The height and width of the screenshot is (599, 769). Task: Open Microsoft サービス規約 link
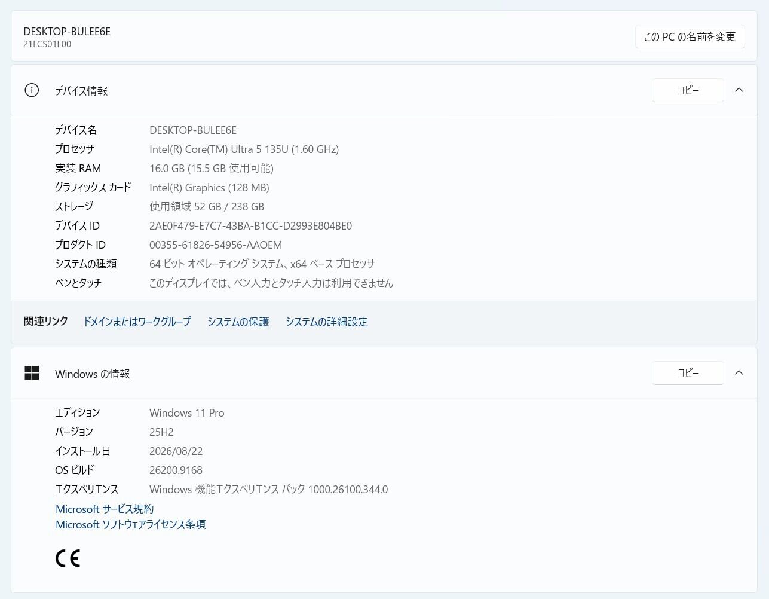[x=105, y=509]
